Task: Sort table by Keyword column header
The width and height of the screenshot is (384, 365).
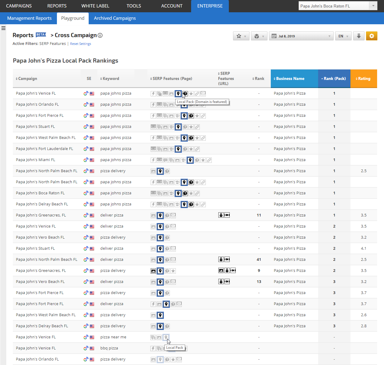Action: [x=111, y=78]
